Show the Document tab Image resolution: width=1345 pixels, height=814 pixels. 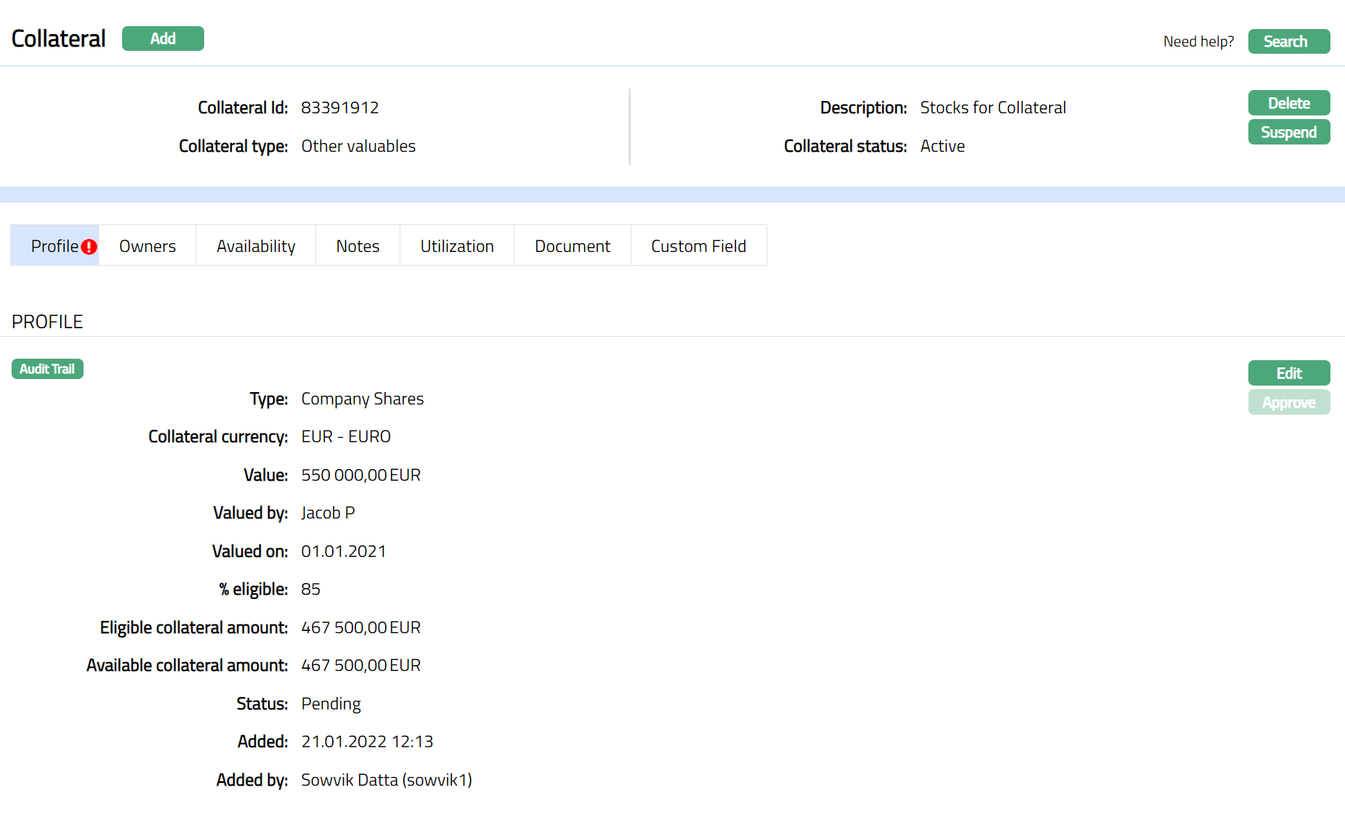point(573,246)
